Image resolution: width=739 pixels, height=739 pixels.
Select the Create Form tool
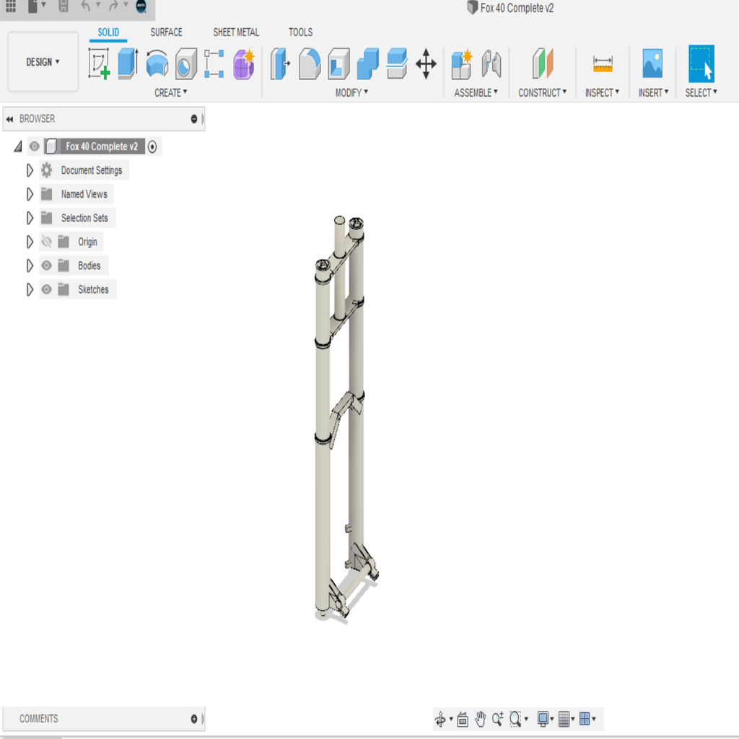[x=244, y=64]
